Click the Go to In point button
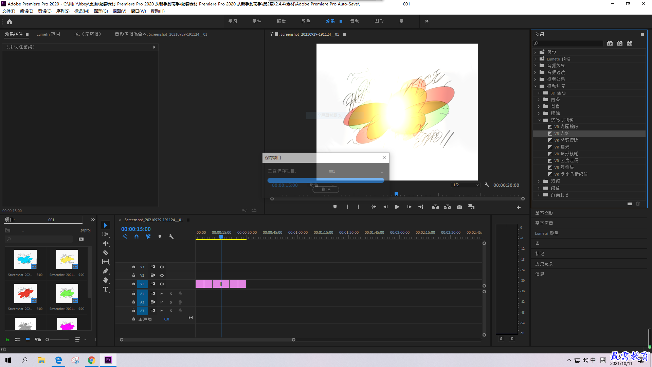Viewport: 652px width, 367px height. (x=374, y=207)
